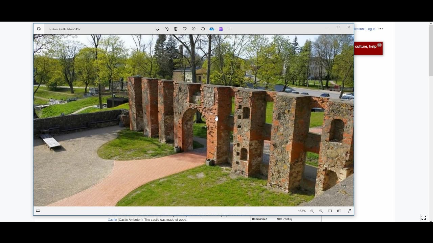The width and height of the screenshot is (433, 243).
Task: Show file info with the info icon
Action: click(193, 29)
